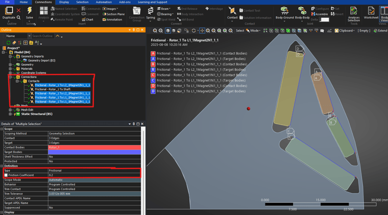Open the Learning and Support tab

tap(153, 2)
